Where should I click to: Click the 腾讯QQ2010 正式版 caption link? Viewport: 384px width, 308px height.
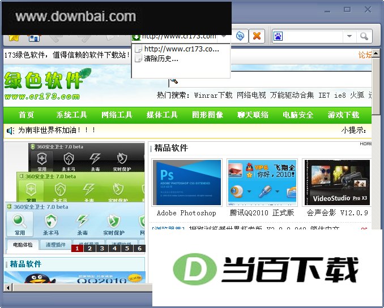(262, 212)
